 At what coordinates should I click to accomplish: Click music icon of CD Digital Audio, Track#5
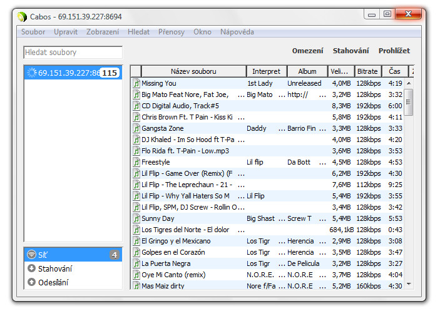(136, 106)
